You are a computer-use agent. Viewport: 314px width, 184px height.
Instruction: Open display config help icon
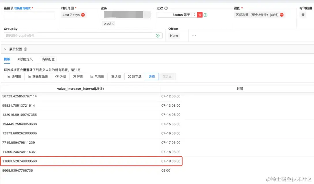[25, 49]
